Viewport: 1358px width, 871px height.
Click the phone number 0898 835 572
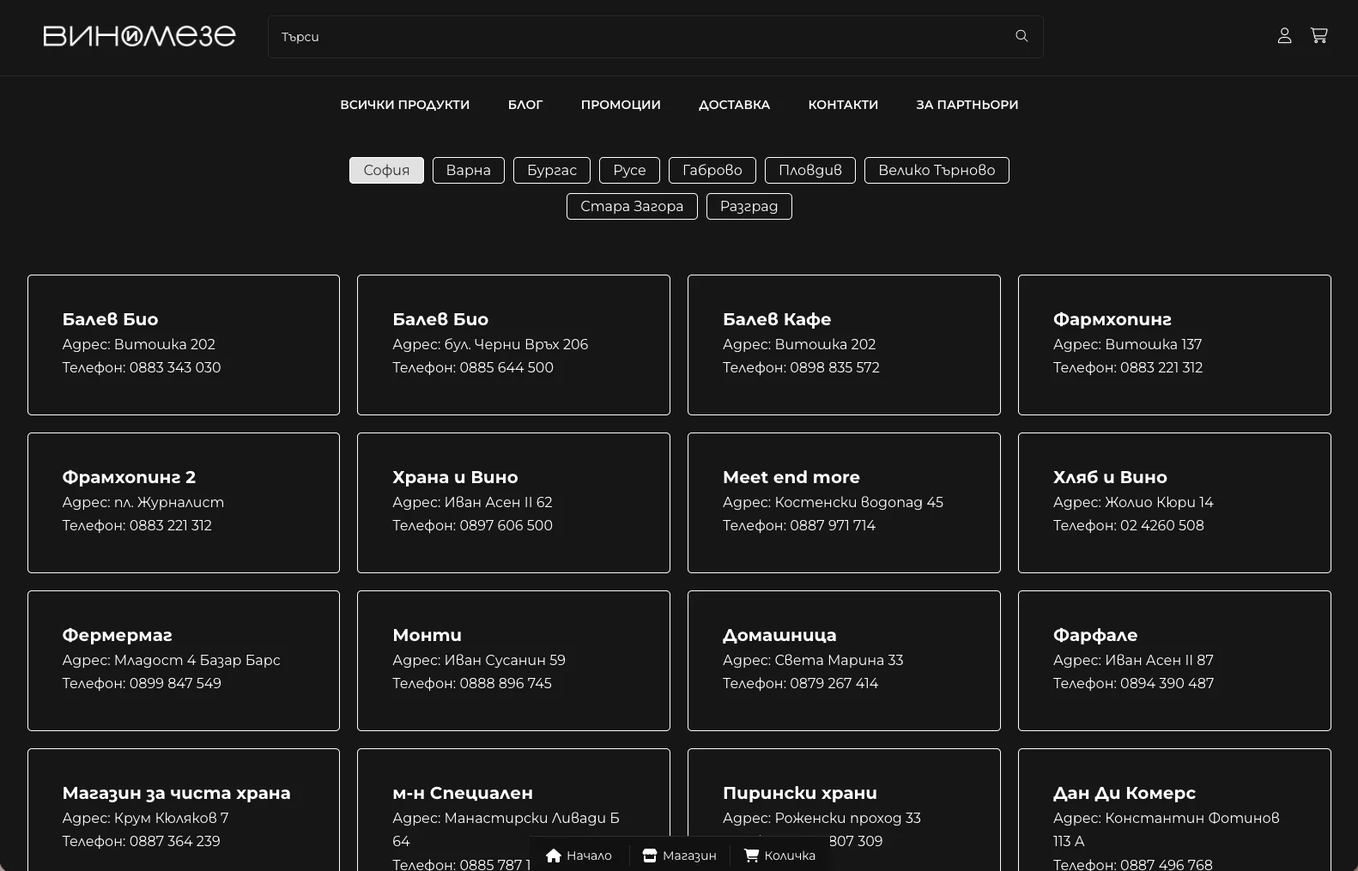[x=834, y=367]
